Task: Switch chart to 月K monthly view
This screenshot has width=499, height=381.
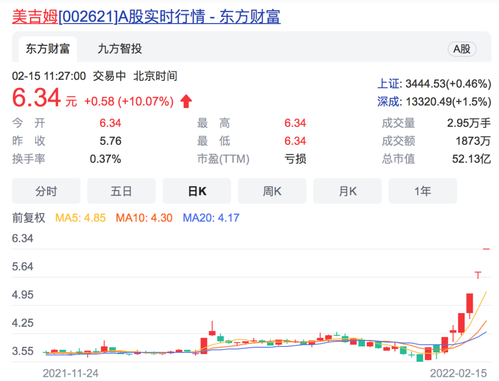Action: [347, 191]
